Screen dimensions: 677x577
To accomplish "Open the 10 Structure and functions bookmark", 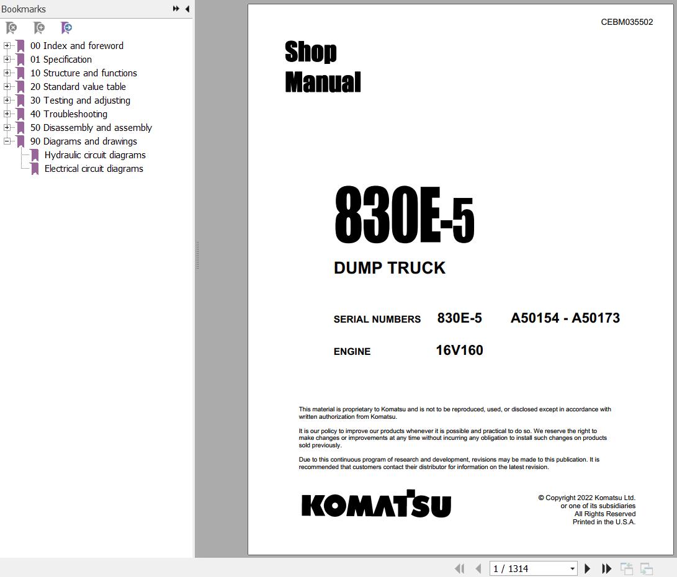I will click(83, 73).
